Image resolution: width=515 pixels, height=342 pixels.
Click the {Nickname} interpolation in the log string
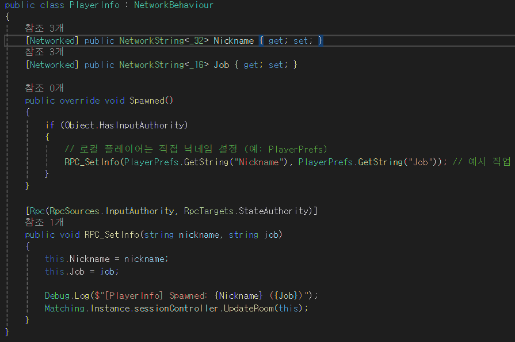239,296
